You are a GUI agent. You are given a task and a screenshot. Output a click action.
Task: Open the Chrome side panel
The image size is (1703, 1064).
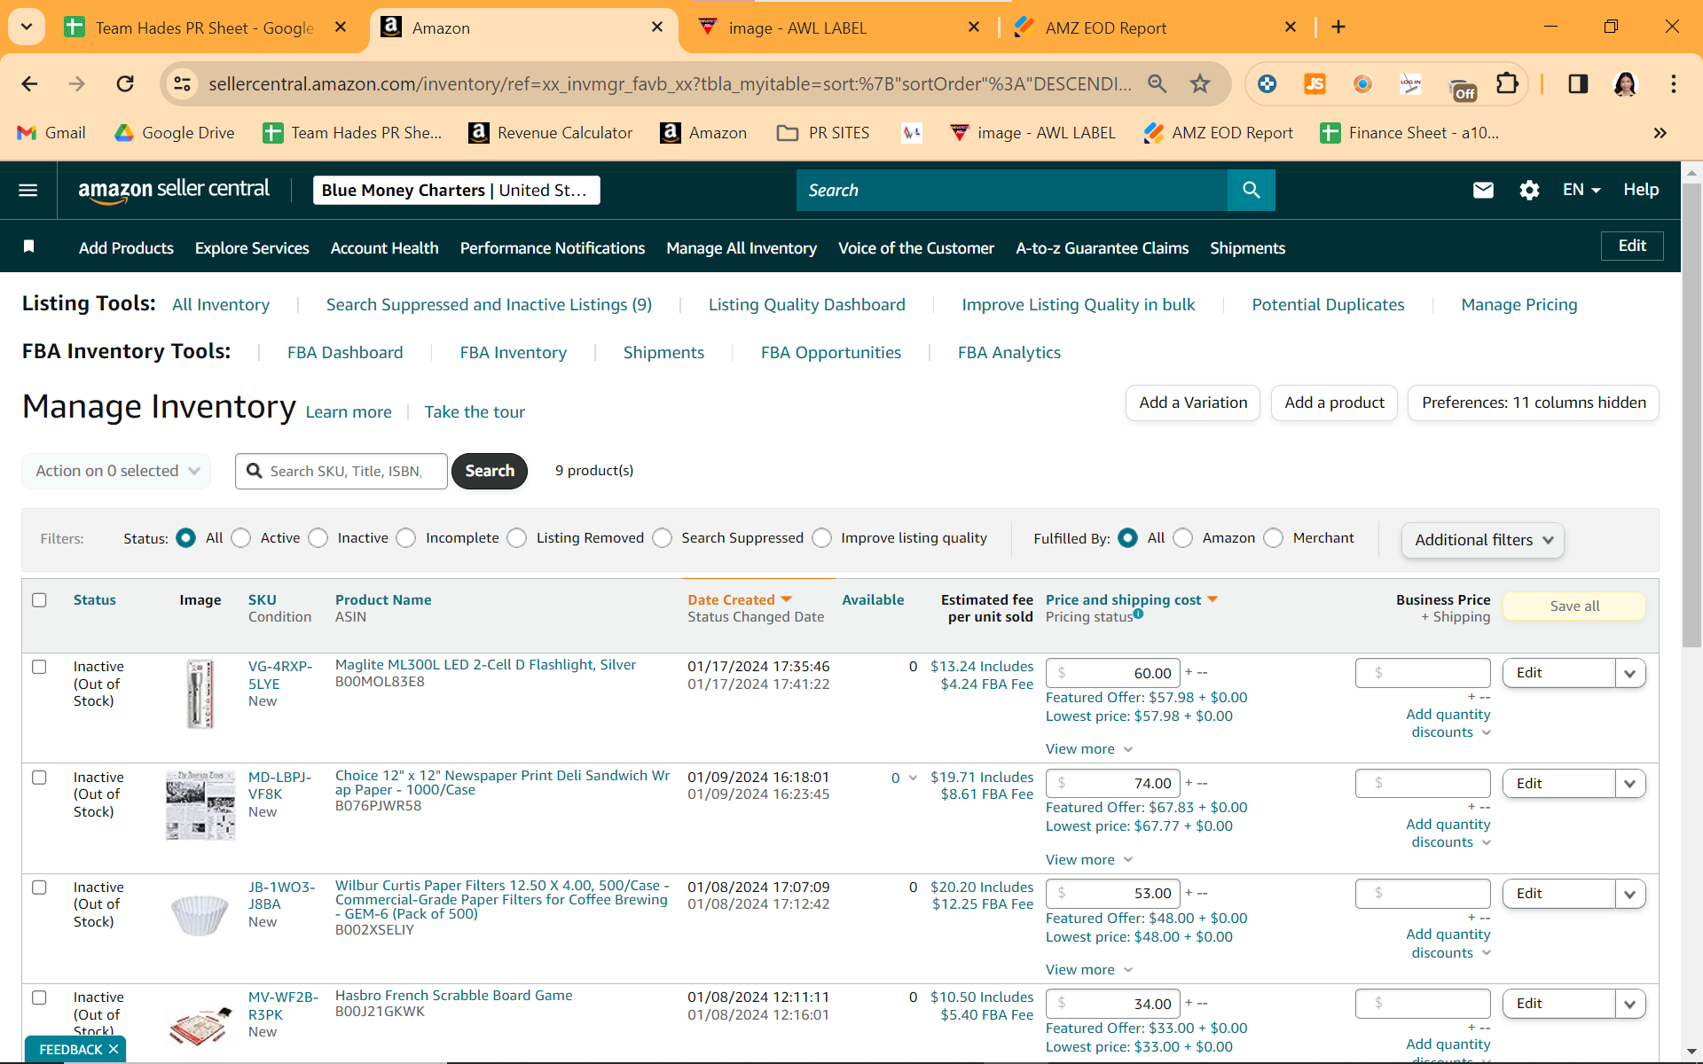tap(1578, 84)
